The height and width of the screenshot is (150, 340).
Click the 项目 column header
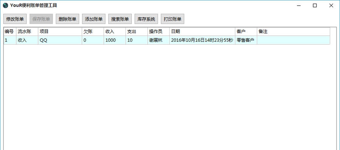(x=60, y=32)
